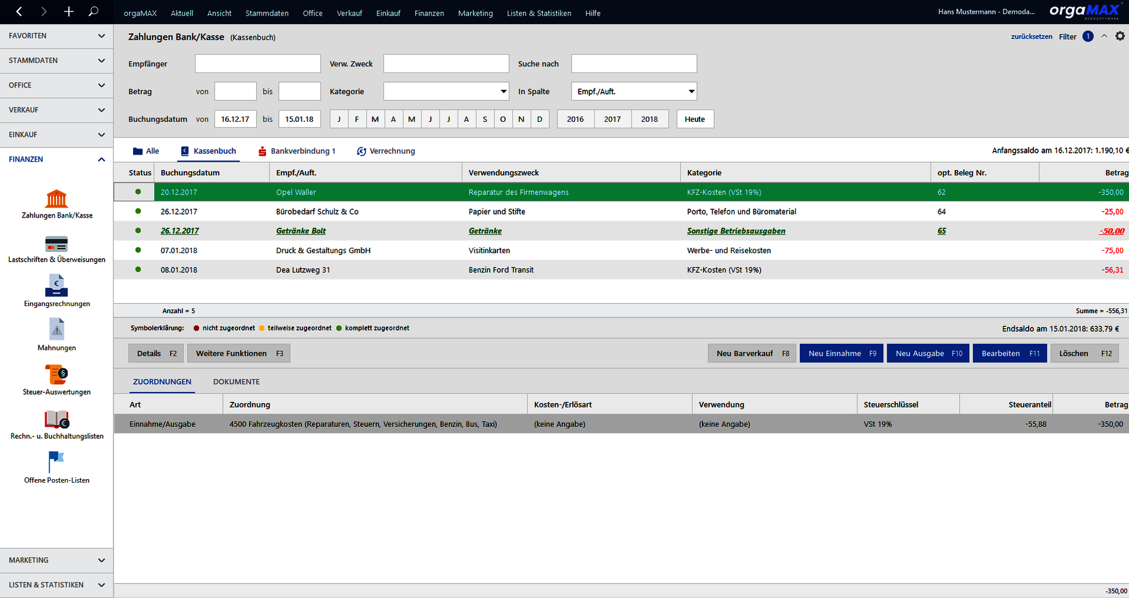Click Betrag von input field
This screenshot has height=598, width=1129.
point(235,92)
